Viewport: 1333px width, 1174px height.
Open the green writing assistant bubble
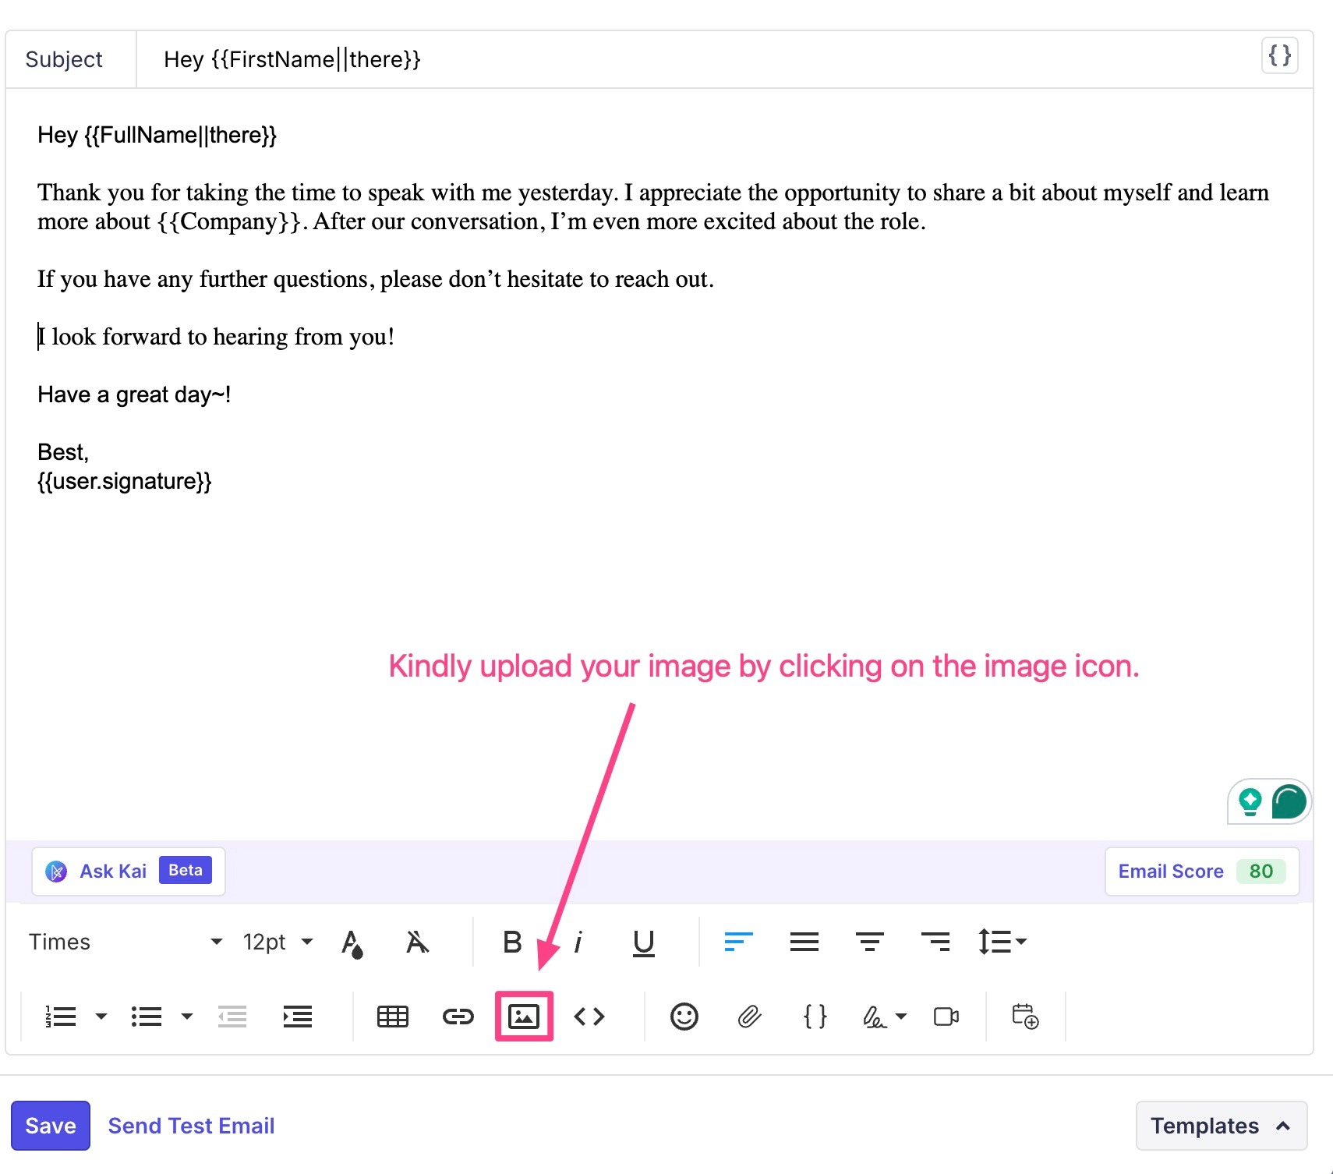point(1289,801)
